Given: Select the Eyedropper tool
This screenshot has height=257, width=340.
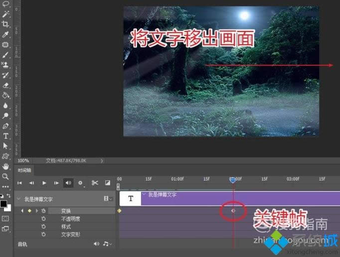Looking at the screenshot, I should [x=5, y=34].
